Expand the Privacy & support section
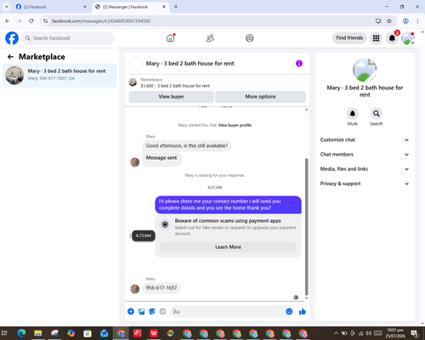425x340 pixels. (x=365, y=184)
